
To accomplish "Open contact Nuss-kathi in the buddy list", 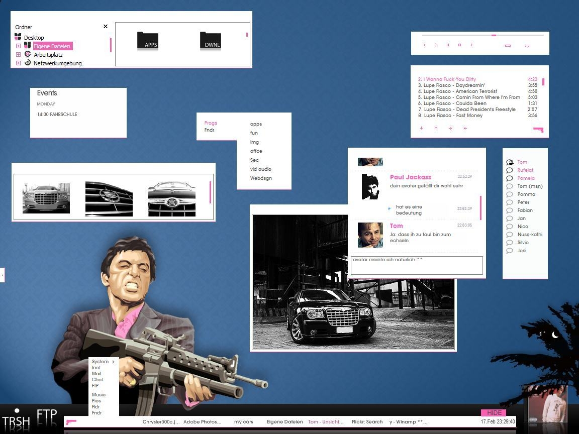I will [530, 235].
